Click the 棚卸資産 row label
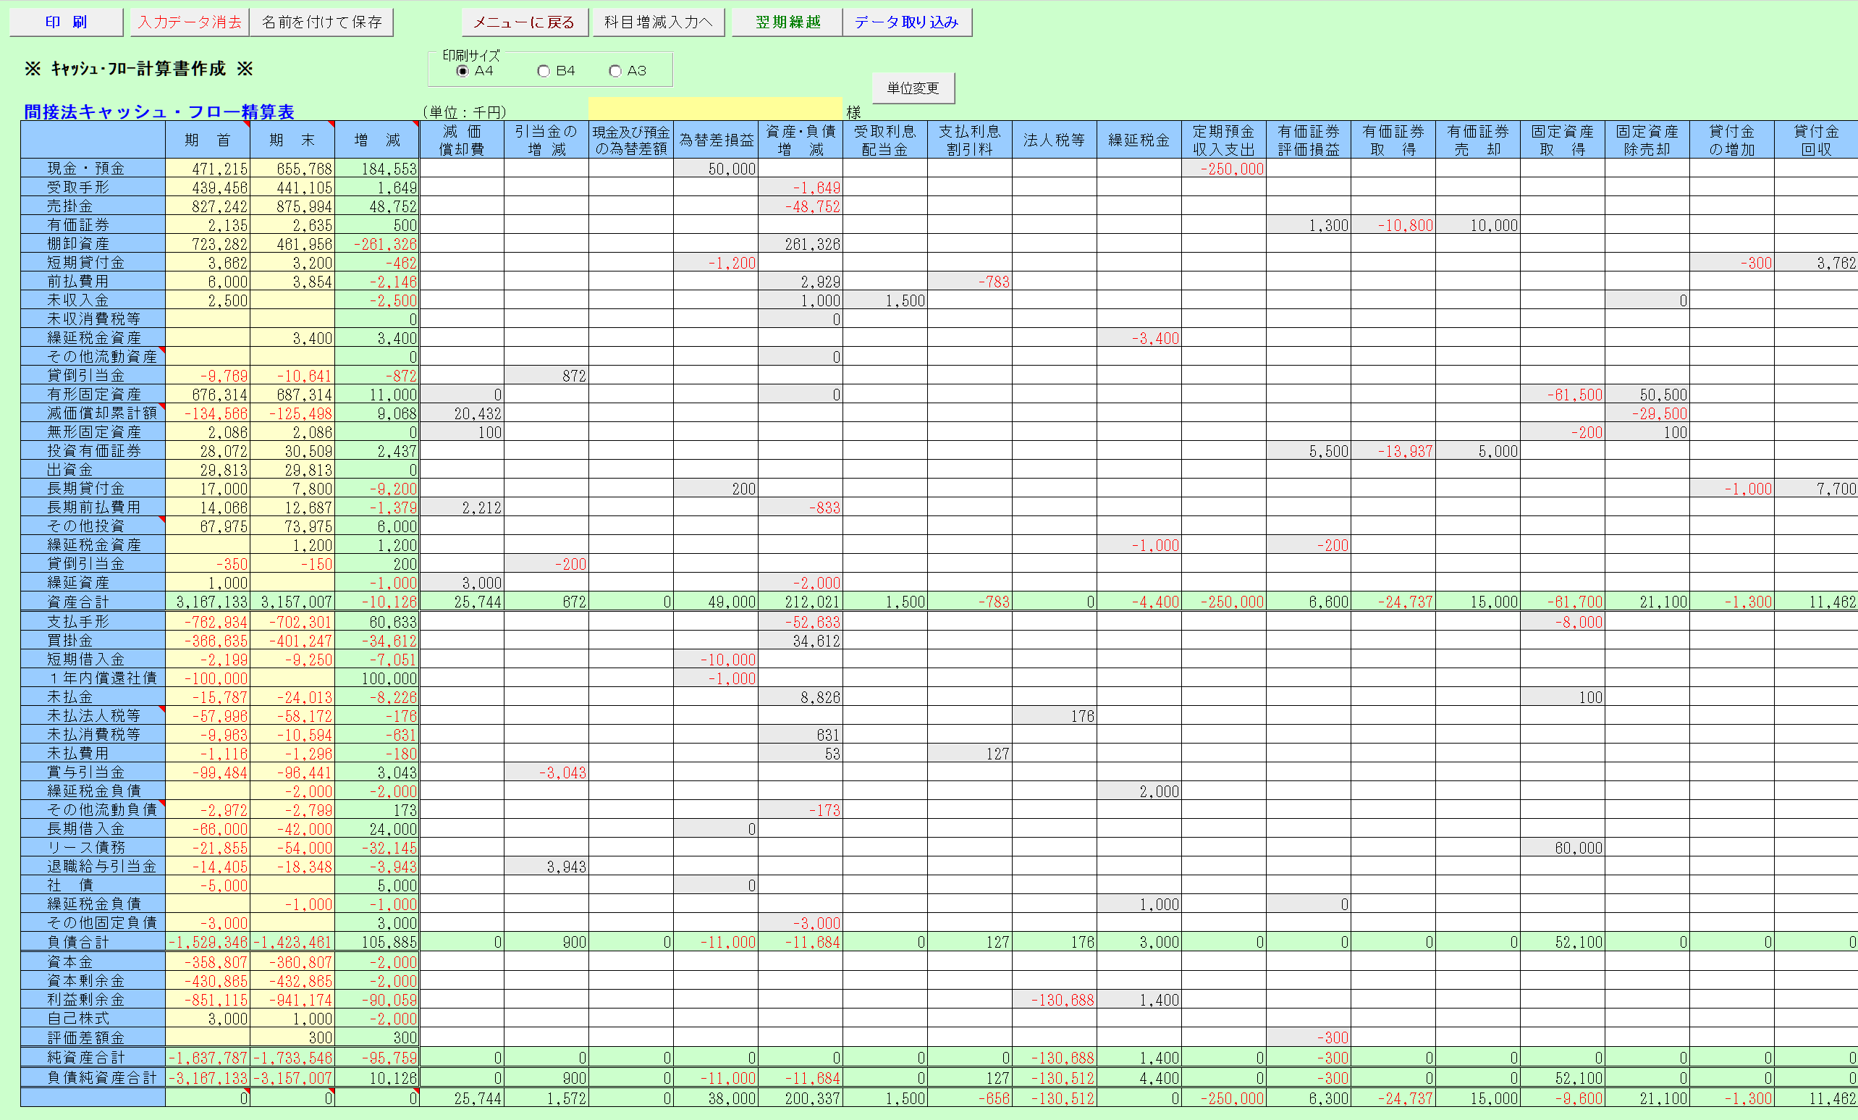 pos(93,243)
